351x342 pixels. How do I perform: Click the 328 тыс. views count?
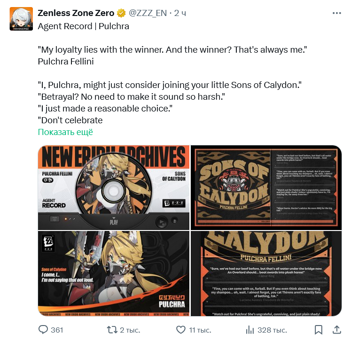[272, 330]
